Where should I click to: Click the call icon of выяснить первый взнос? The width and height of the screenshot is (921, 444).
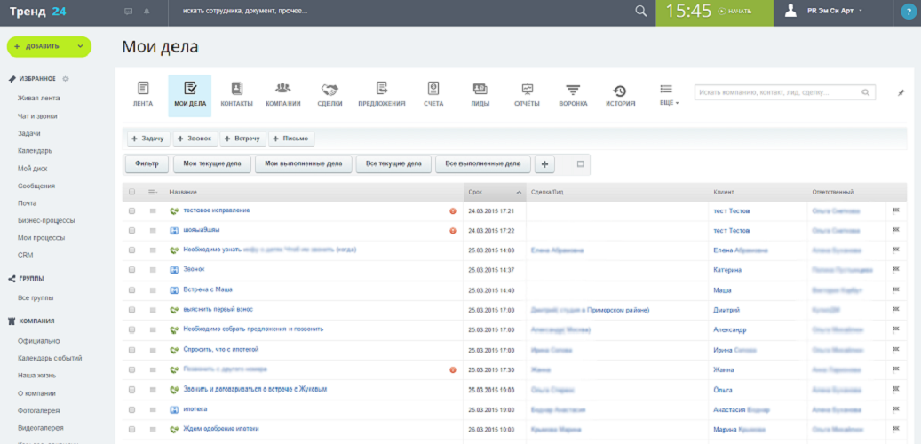pyautogui.click(x=174, y=310)
